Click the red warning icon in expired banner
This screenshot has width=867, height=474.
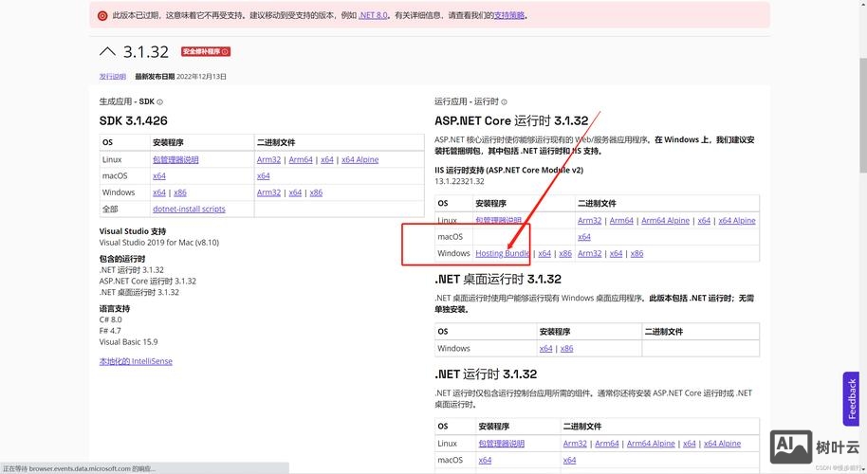pyautogui.click(x=102, y=15)
